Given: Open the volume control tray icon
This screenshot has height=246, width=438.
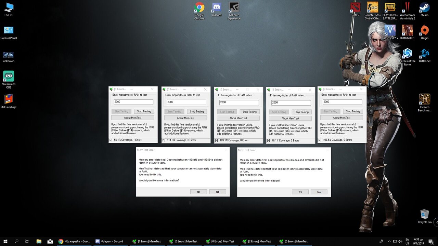Looking at the screenshot, I should pyautogui.click(x=400, y=241).
